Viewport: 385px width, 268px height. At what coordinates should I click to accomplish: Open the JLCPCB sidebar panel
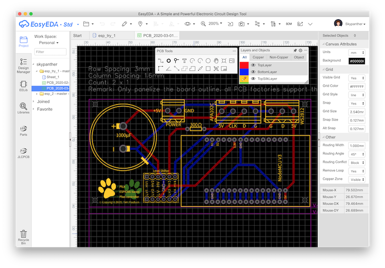(x=23, y=153)
